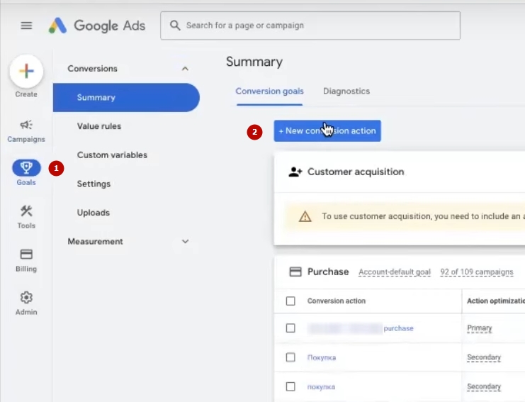The image size is (525, 402).
Task: Collapse the Conversions section chevron
Action: 185,69
